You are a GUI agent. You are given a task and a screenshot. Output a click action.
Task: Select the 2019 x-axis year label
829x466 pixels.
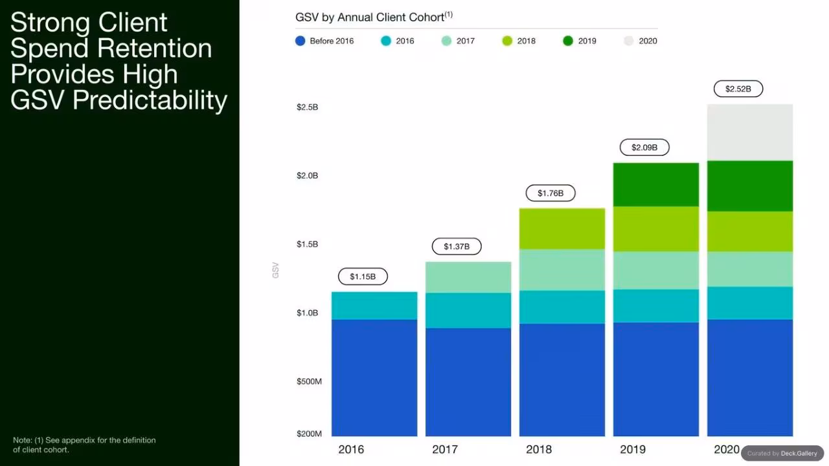click(x=633, y=449)
